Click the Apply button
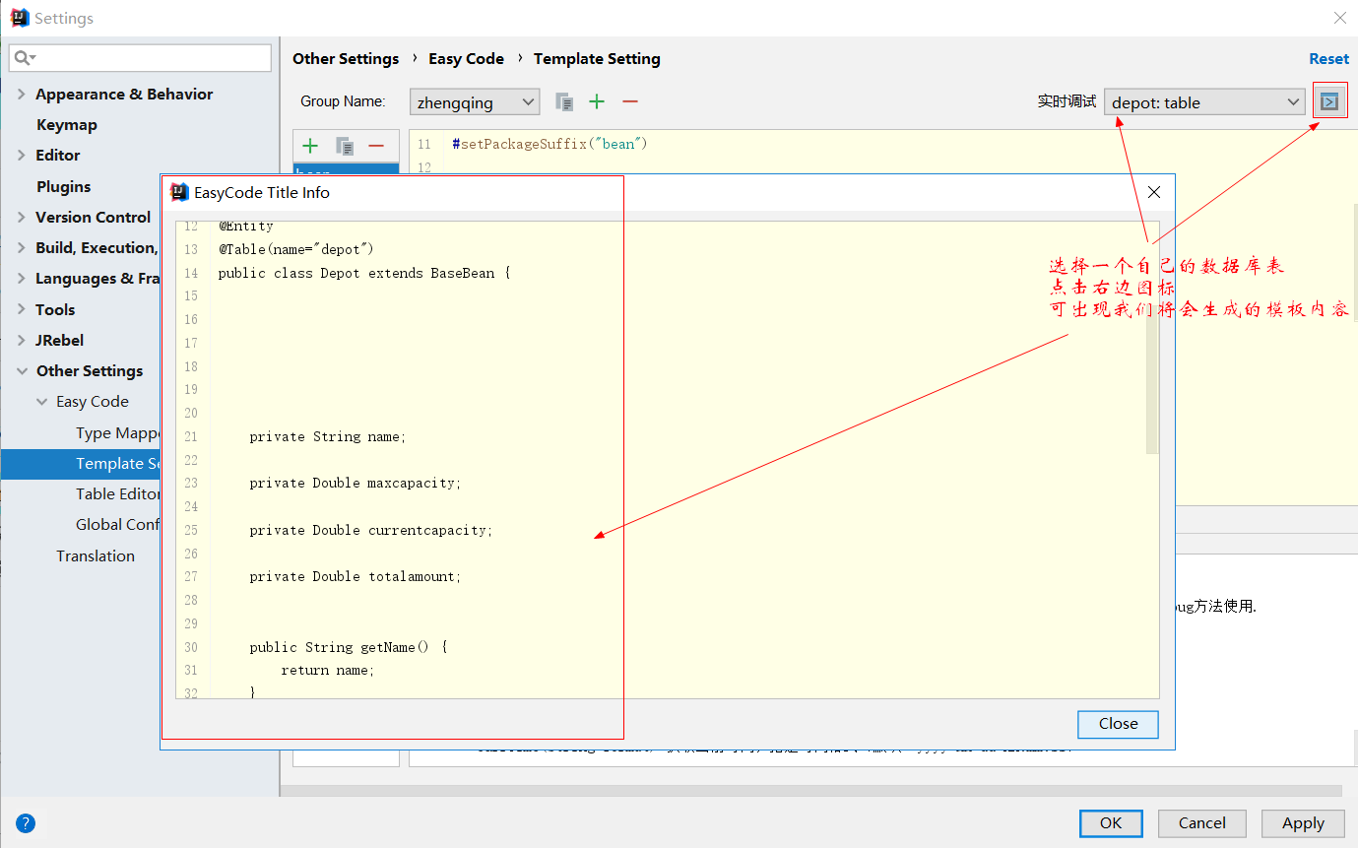The image size is (1358, 848). pyautogui.click(x=1303, y=823)
